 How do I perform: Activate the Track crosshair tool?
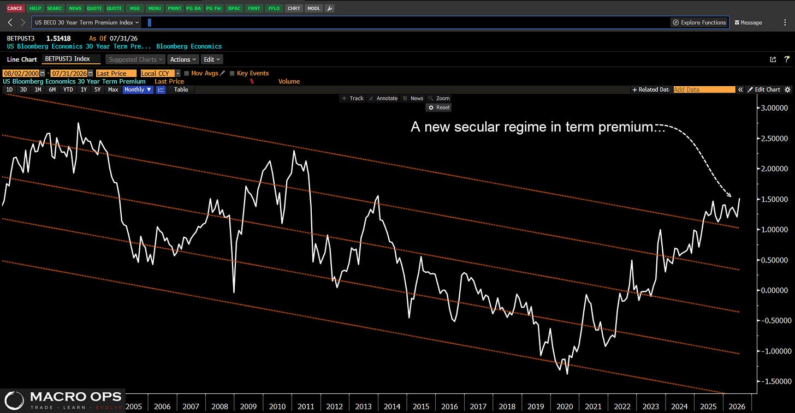[353, 98]
